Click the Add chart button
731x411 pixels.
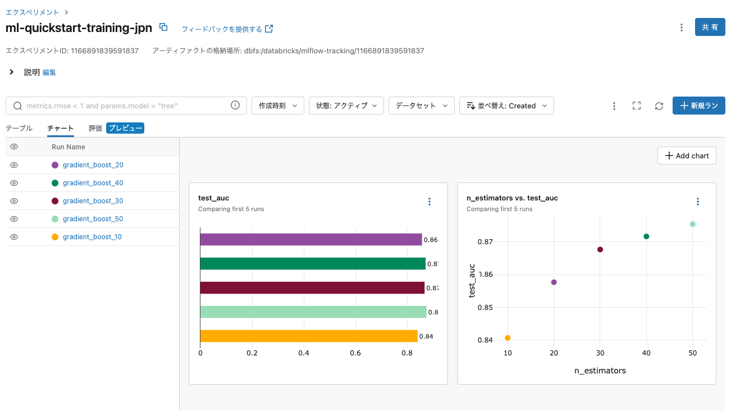(687, 156)
